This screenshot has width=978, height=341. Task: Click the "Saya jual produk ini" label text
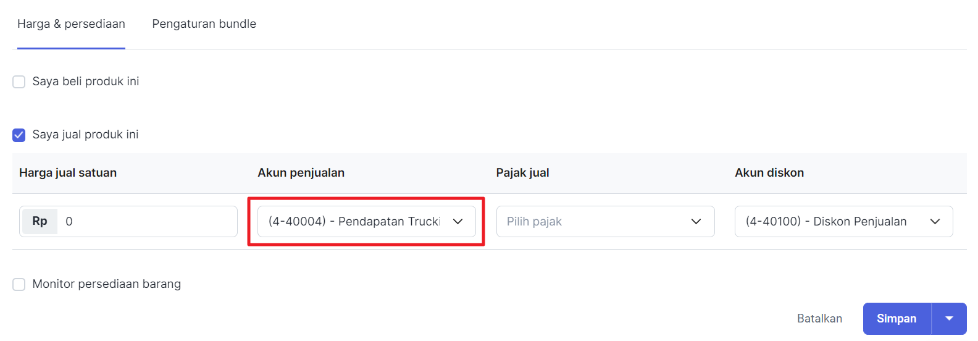(x=85, y=135)
